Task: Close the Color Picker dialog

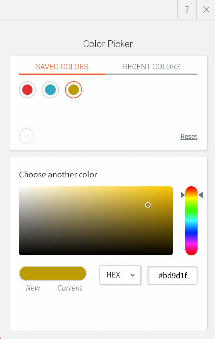Action: point(206,9)
